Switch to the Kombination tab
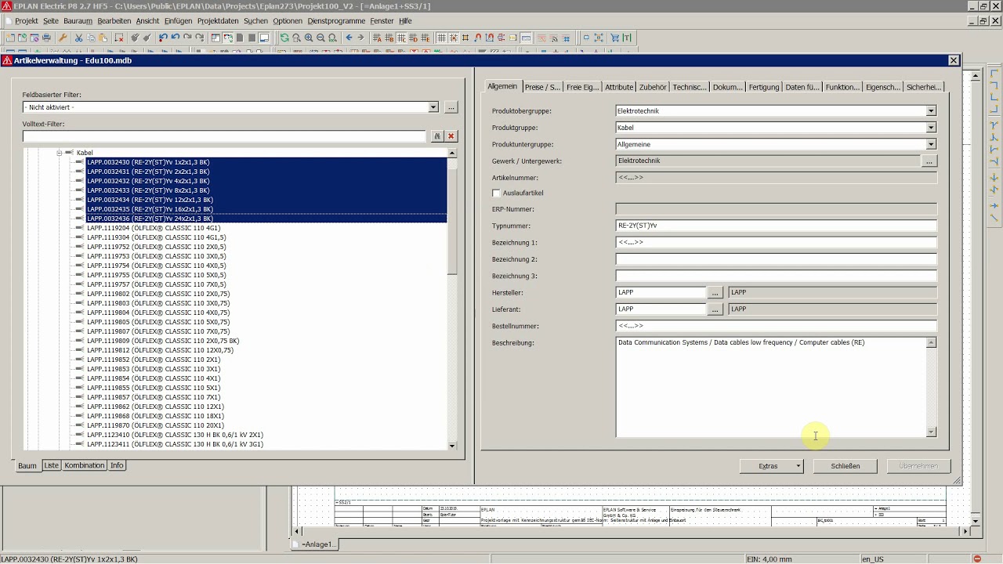Image resolution: width=1003 pixels, height=564 pixels. tap(85, 465)
